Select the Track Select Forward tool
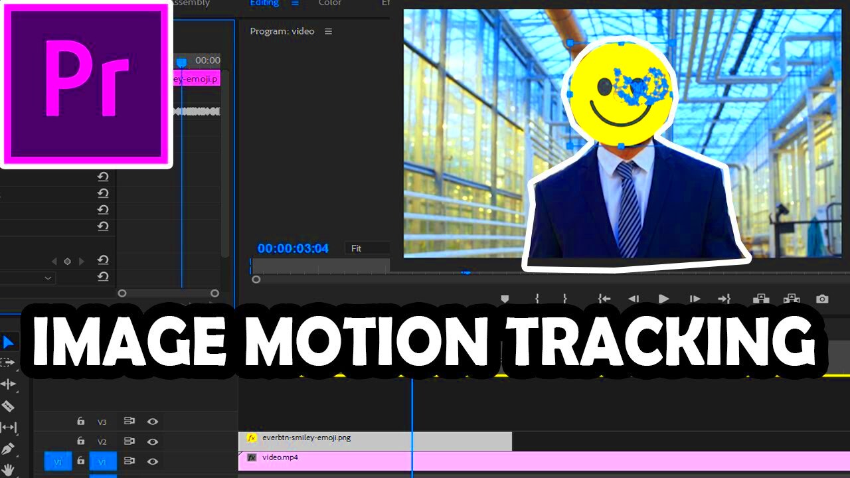Screen dimensions: 850x478 point(8,362)
